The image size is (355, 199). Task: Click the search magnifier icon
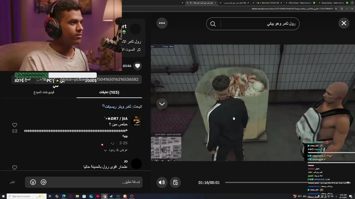(x=213, y=24)
